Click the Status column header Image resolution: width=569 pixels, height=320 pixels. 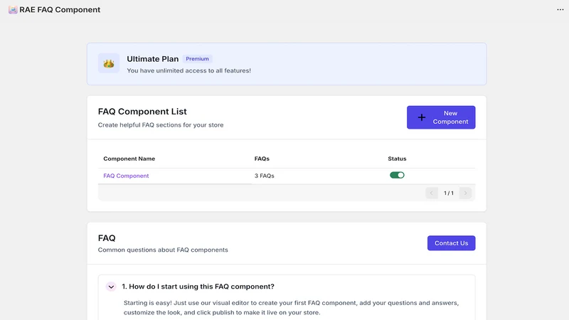pos(397,159)
